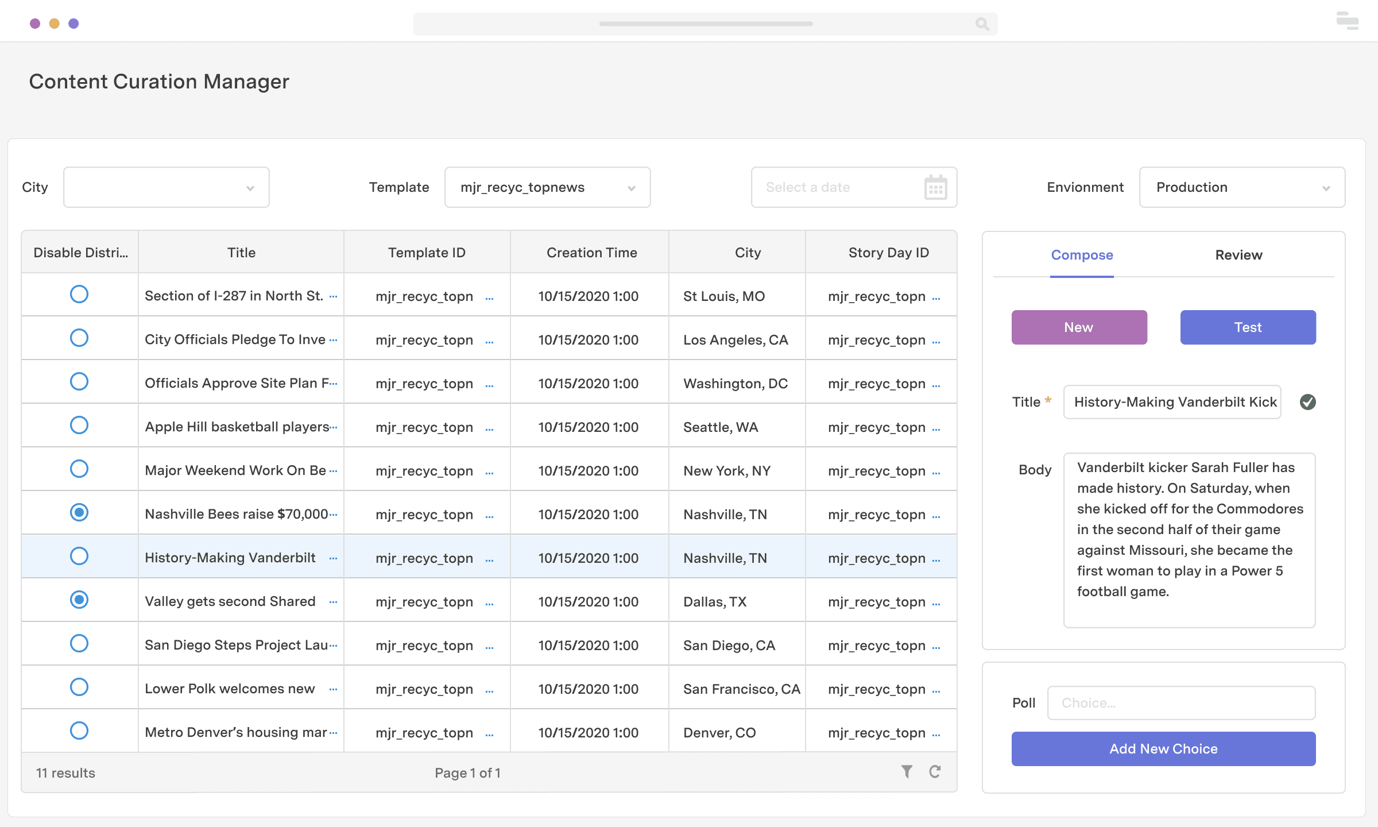
Task: Click the ellipsis next to the first row's Template ID
Action: (489, 298)
